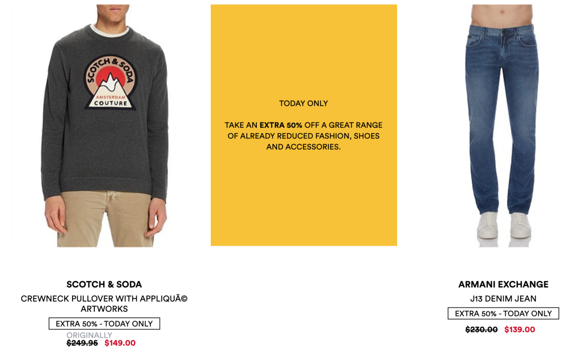The image size is (572, 352).
Task: Open Crewneck Pullover with Appliqué Artworks title
Action: coord(104,303)
